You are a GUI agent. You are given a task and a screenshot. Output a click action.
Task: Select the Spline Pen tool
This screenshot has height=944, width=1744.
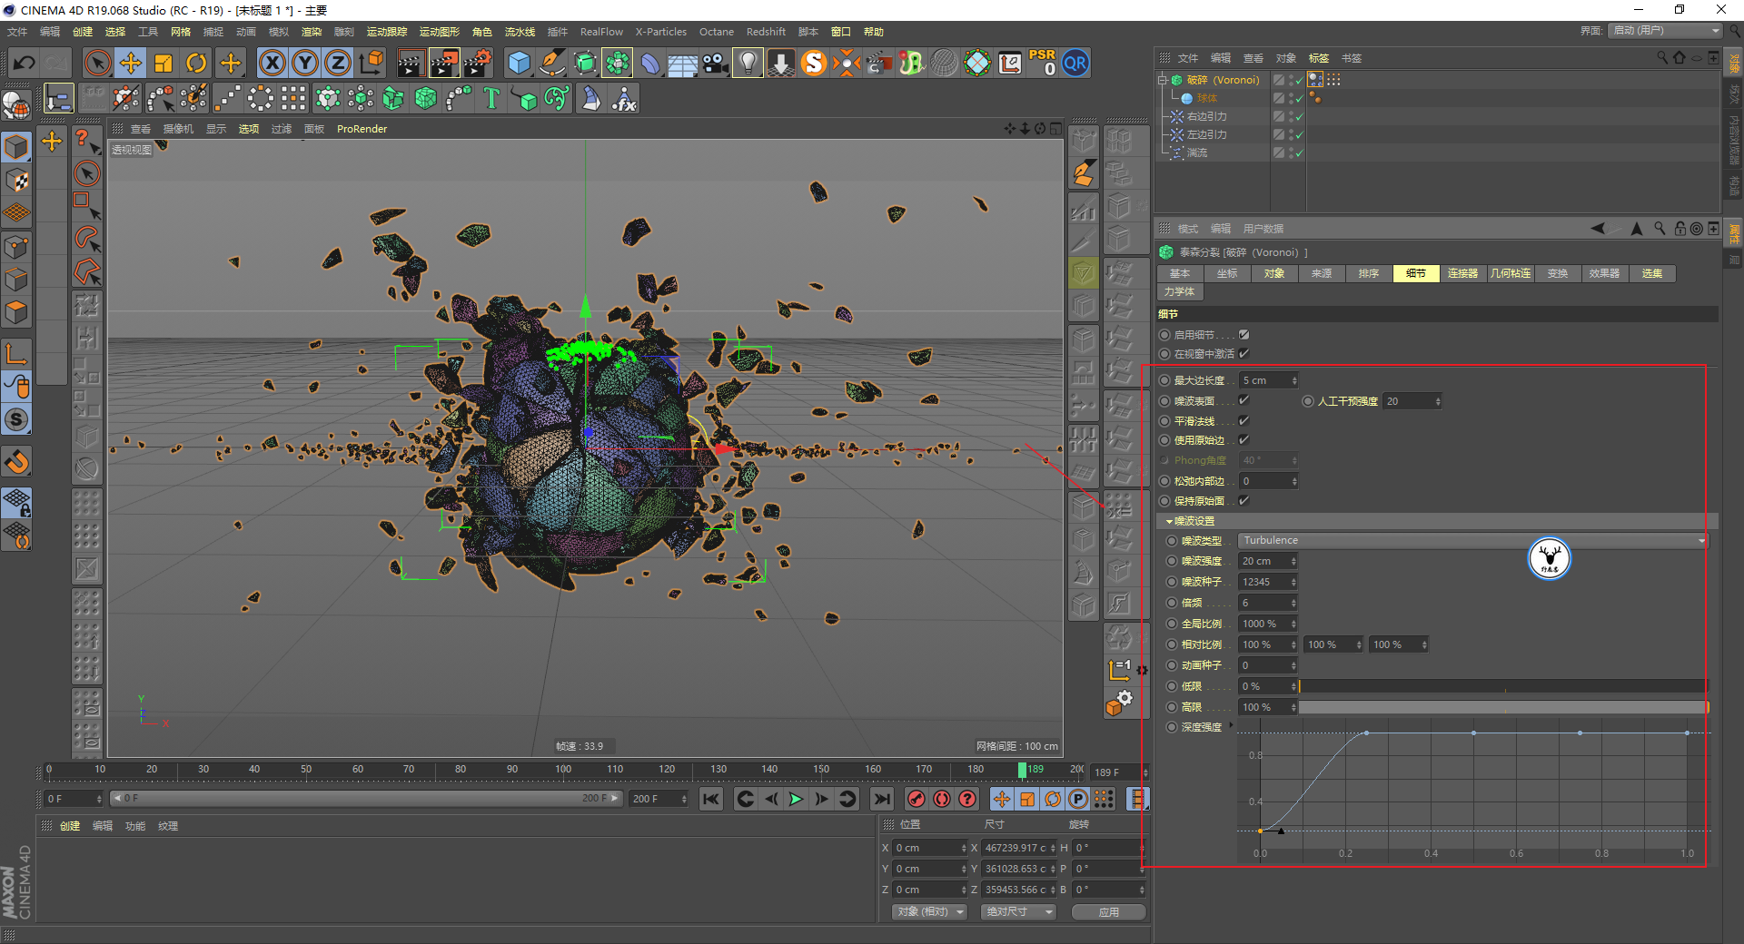[551, 63]
